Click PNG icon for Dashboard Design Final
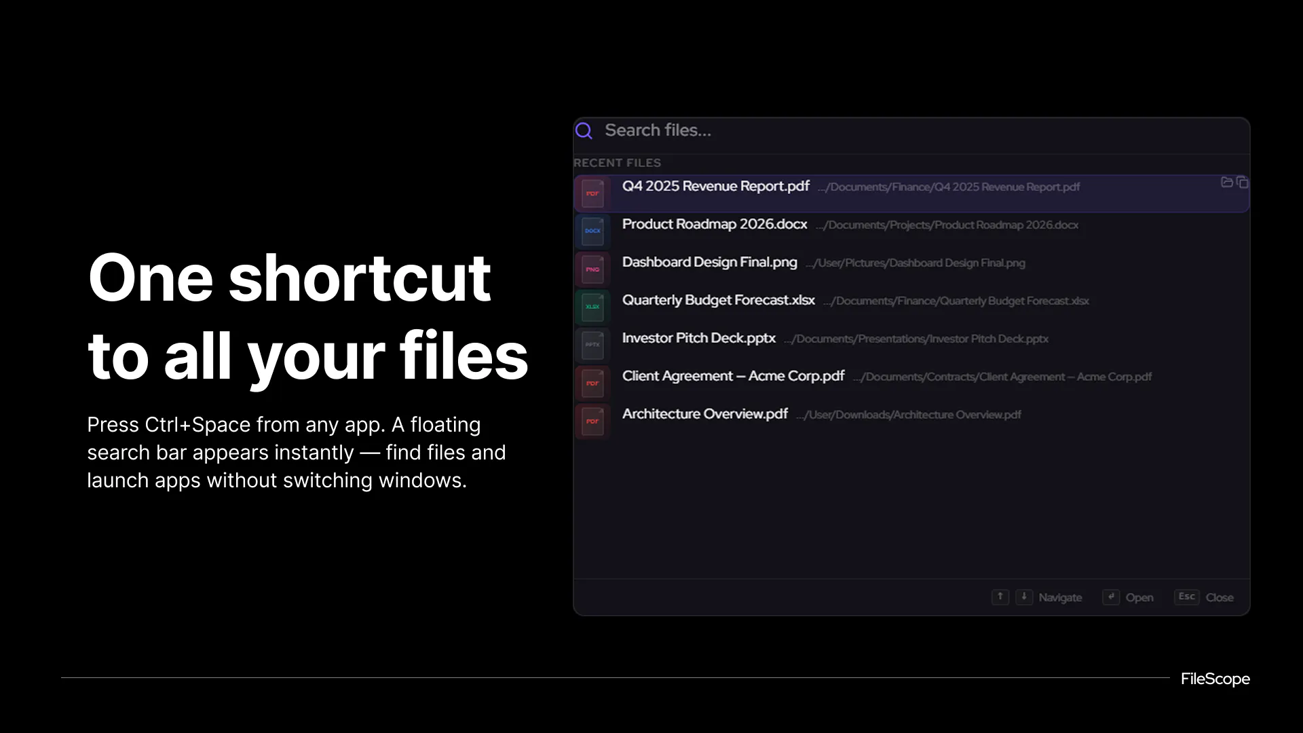 [592, 269]
